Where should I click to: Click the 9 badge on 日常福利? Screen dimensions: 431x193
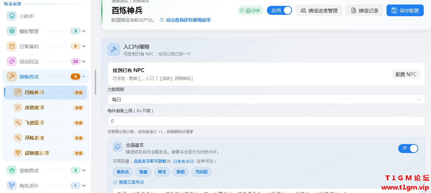click(76, 46)
